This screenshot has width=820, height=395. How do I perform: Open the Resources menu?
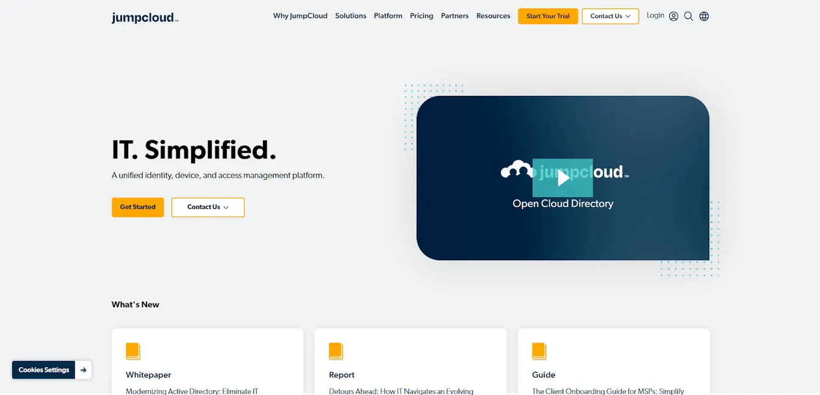pyautogui.click(x=493, y=16)
